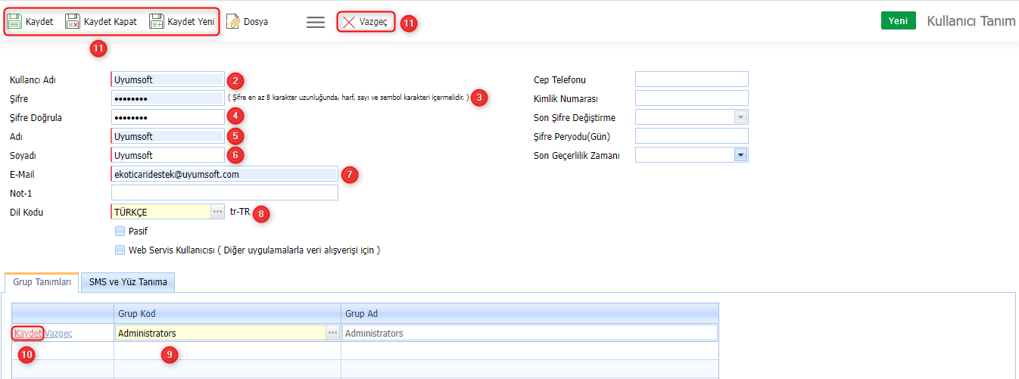Viewport: 1019px width, 379px height.
Task: Focus the Kullanıcı Adı input field
Action: click(x=168, y=79)
